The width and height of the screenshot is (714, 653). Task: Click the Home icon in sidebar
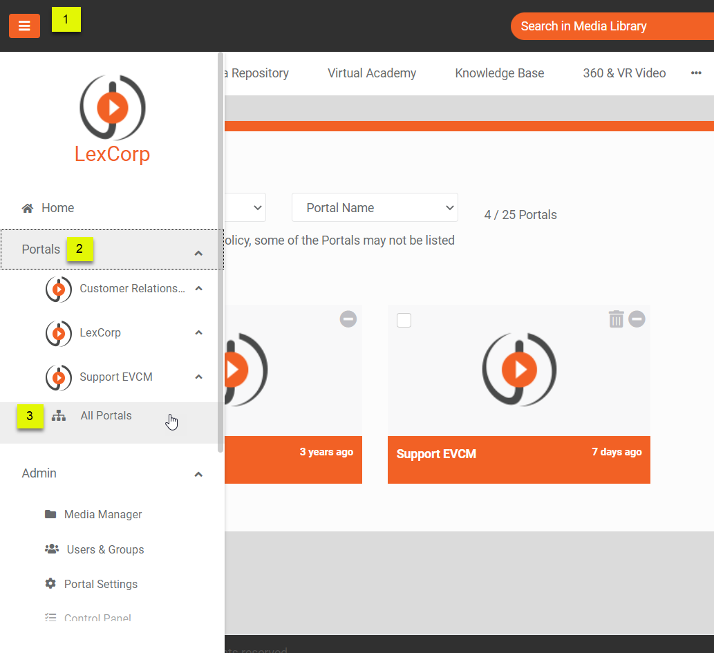28,208
